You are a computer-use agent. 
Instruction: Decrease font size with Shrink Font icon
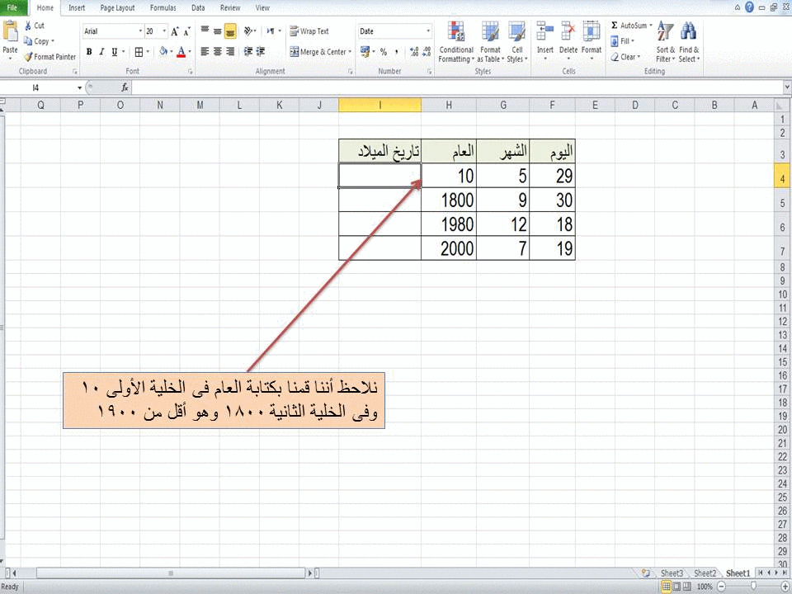tap(187, 31)
